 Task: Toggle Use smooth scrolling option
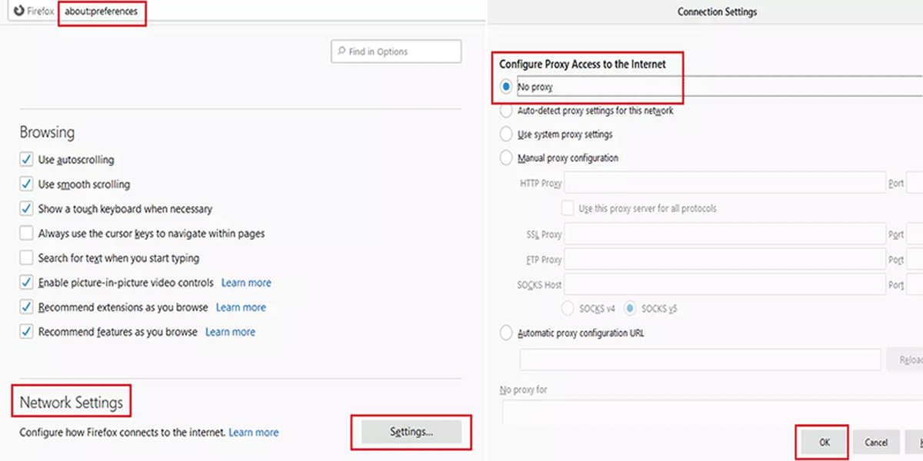click(x=26, y=184)
